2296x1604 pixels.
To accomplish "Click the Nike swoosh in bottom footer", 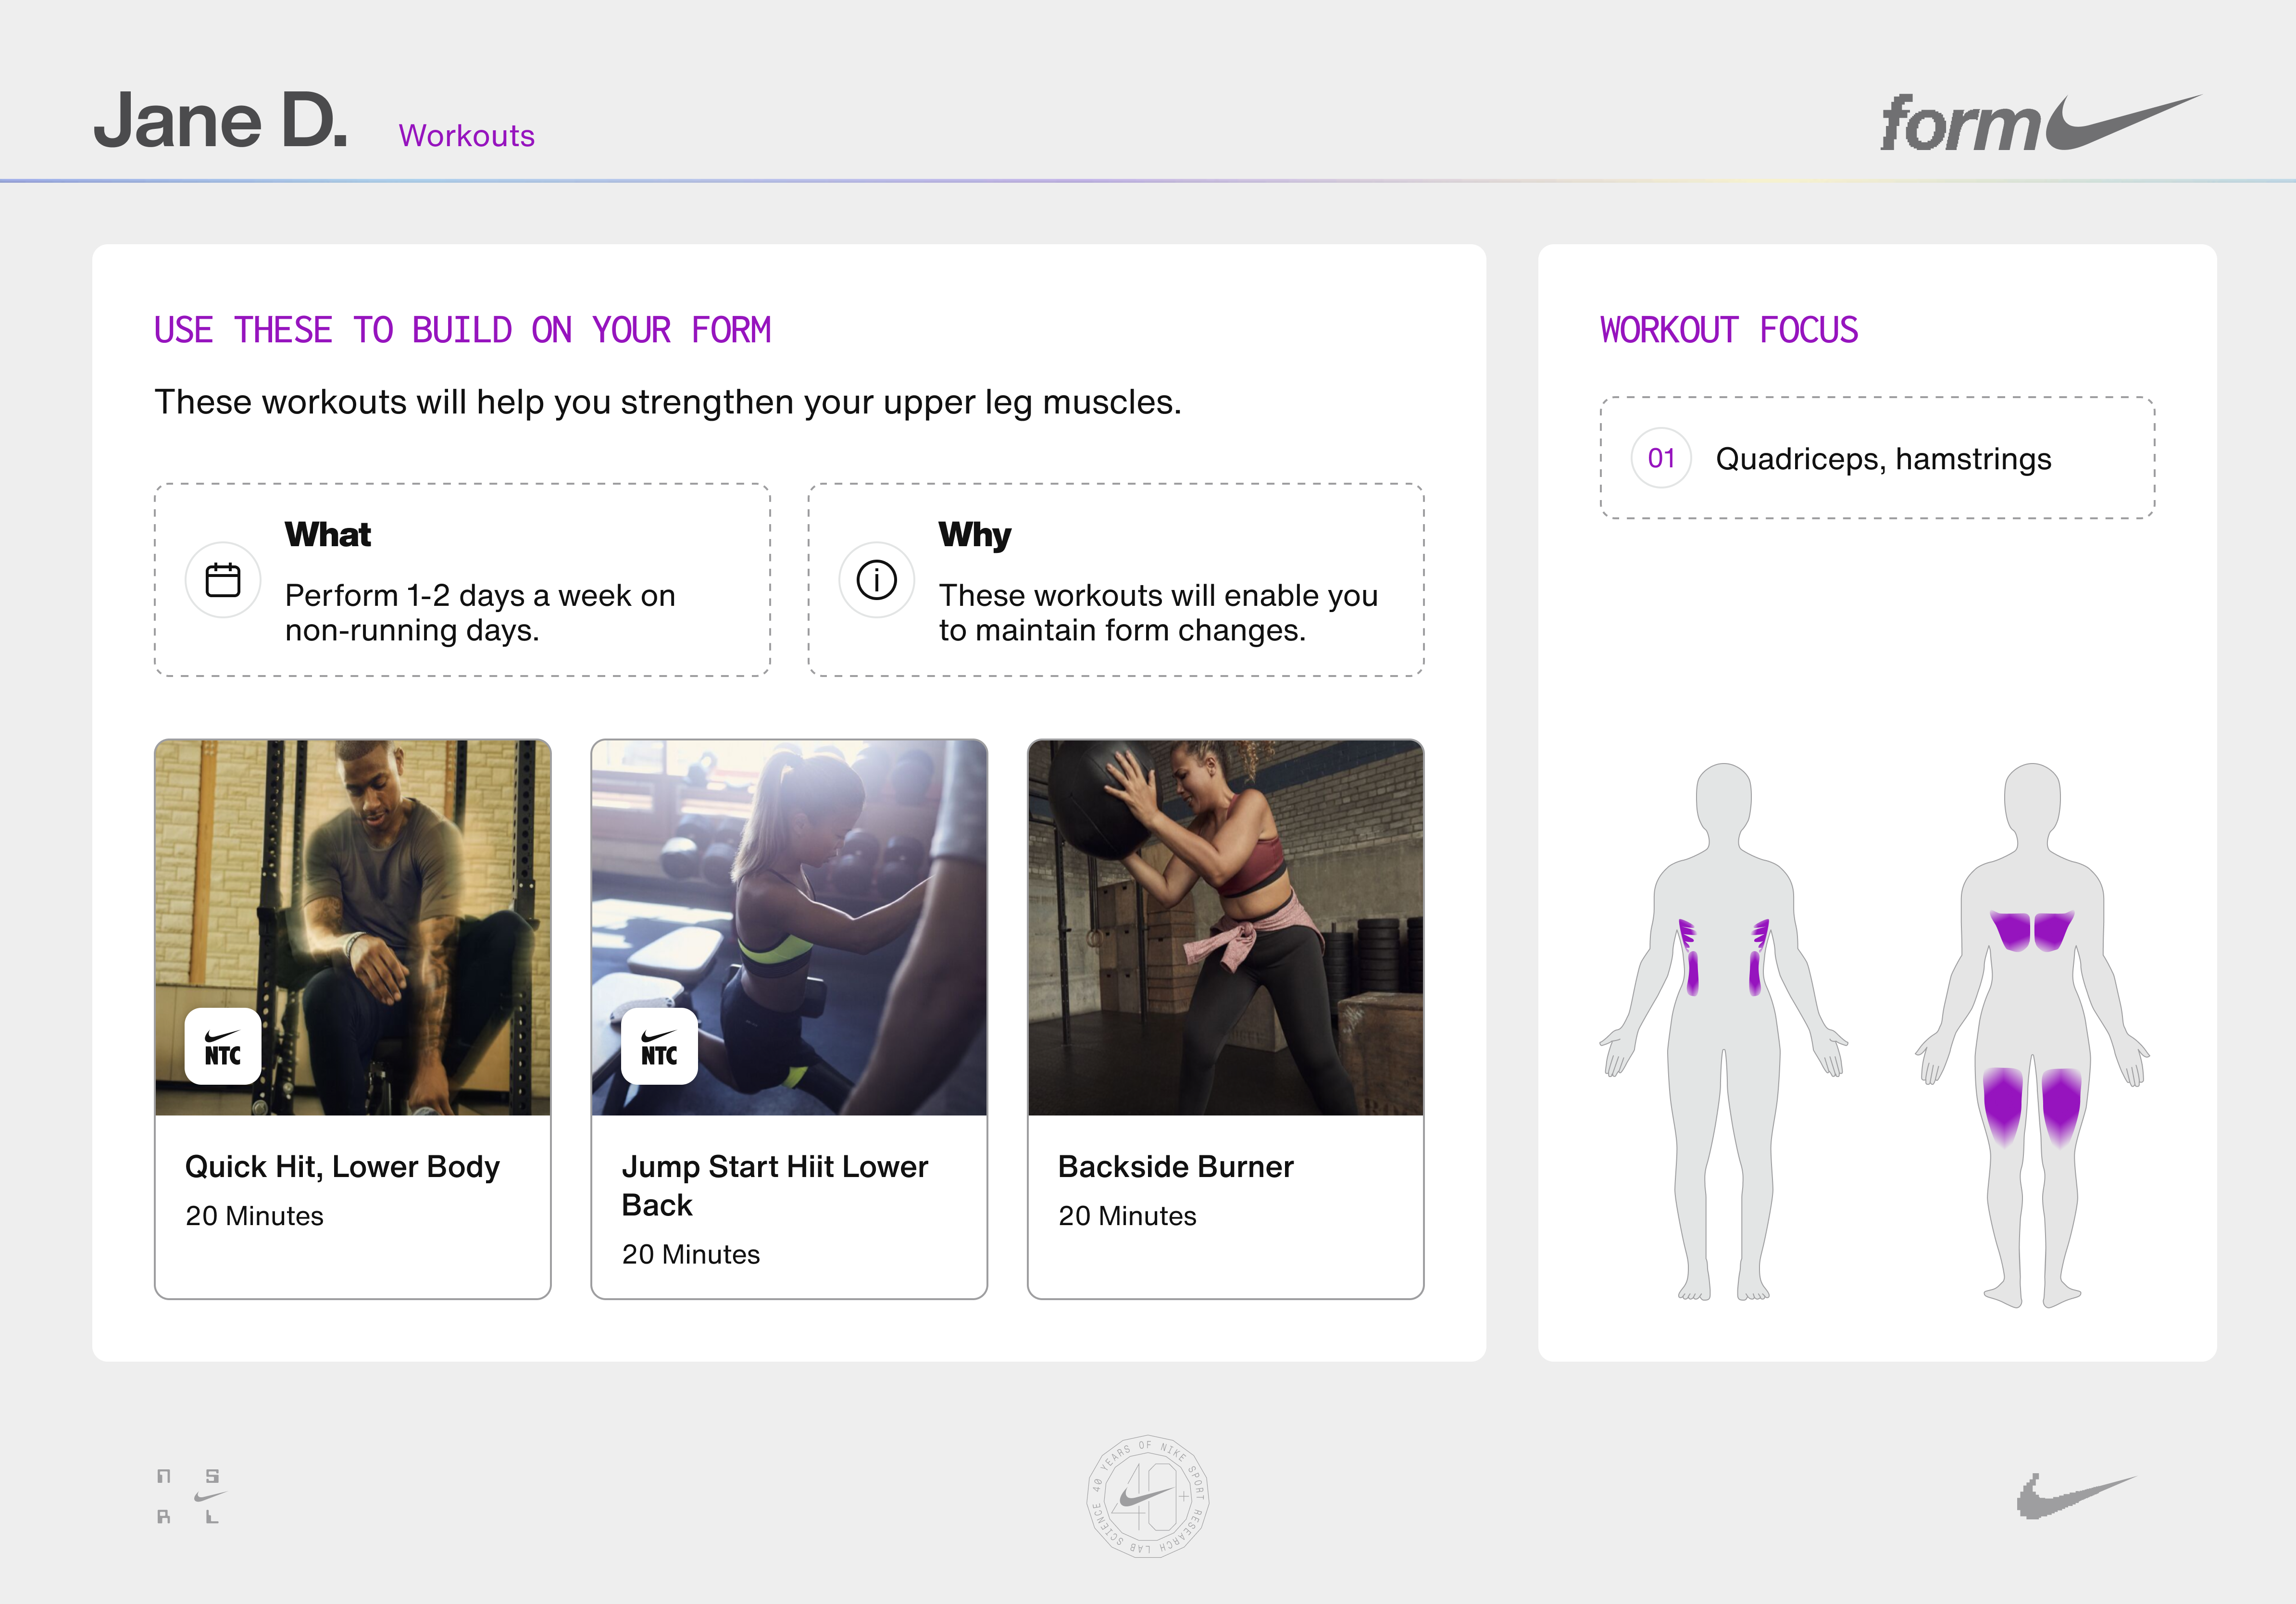I will pyautogui.click(x=2076, y=1496).
